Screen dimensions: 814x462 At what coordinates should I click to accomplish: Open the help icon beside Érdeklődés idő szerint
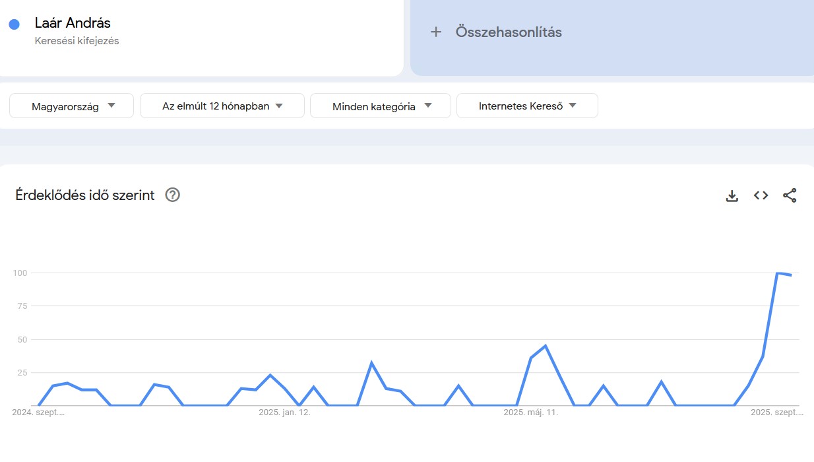tap(172, 195)
